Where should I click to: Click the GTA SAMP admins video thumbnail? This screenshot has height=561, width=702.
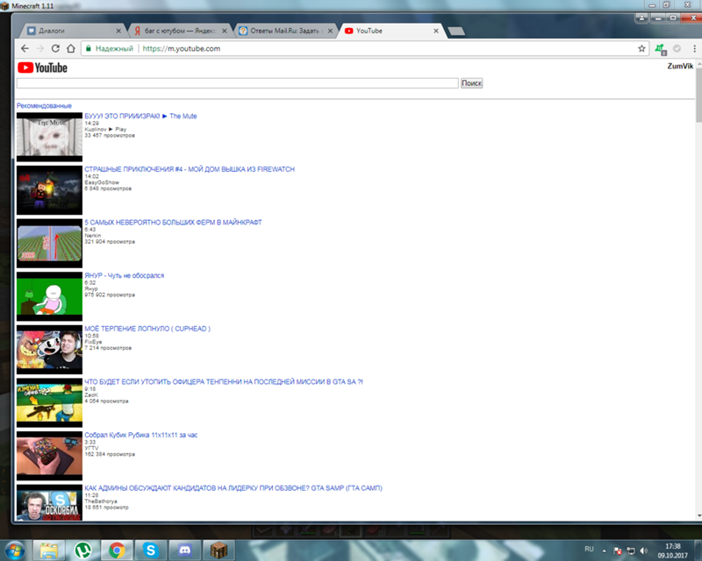click(49, 502)
